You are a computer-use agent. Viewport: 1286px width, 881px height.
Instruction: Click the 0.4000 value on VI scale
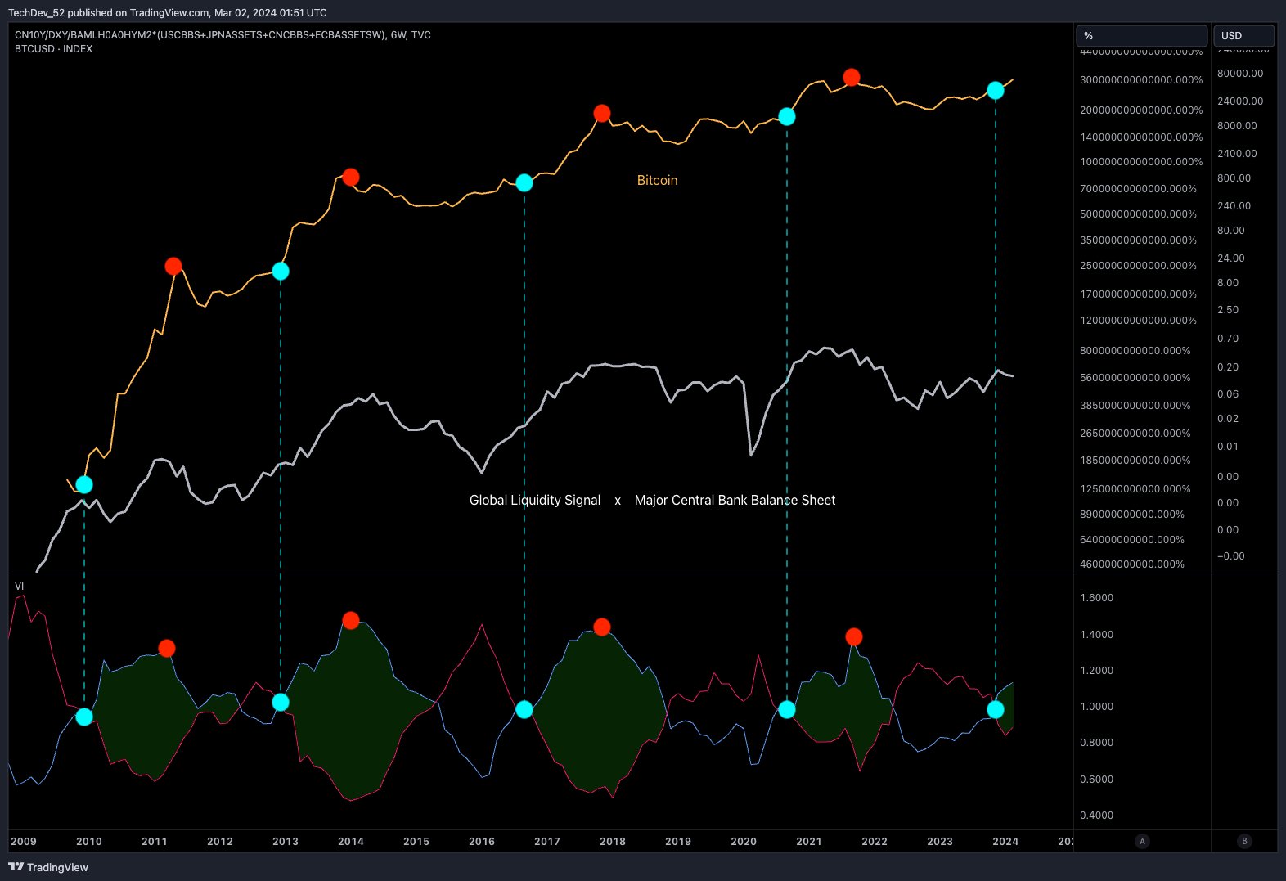tap(1096, 816)
